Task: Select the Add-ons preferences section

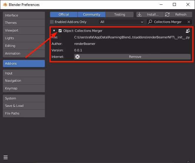Action: (24, 63)
